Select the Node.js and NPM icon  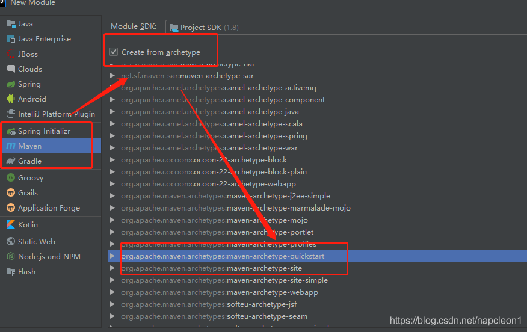11,256
